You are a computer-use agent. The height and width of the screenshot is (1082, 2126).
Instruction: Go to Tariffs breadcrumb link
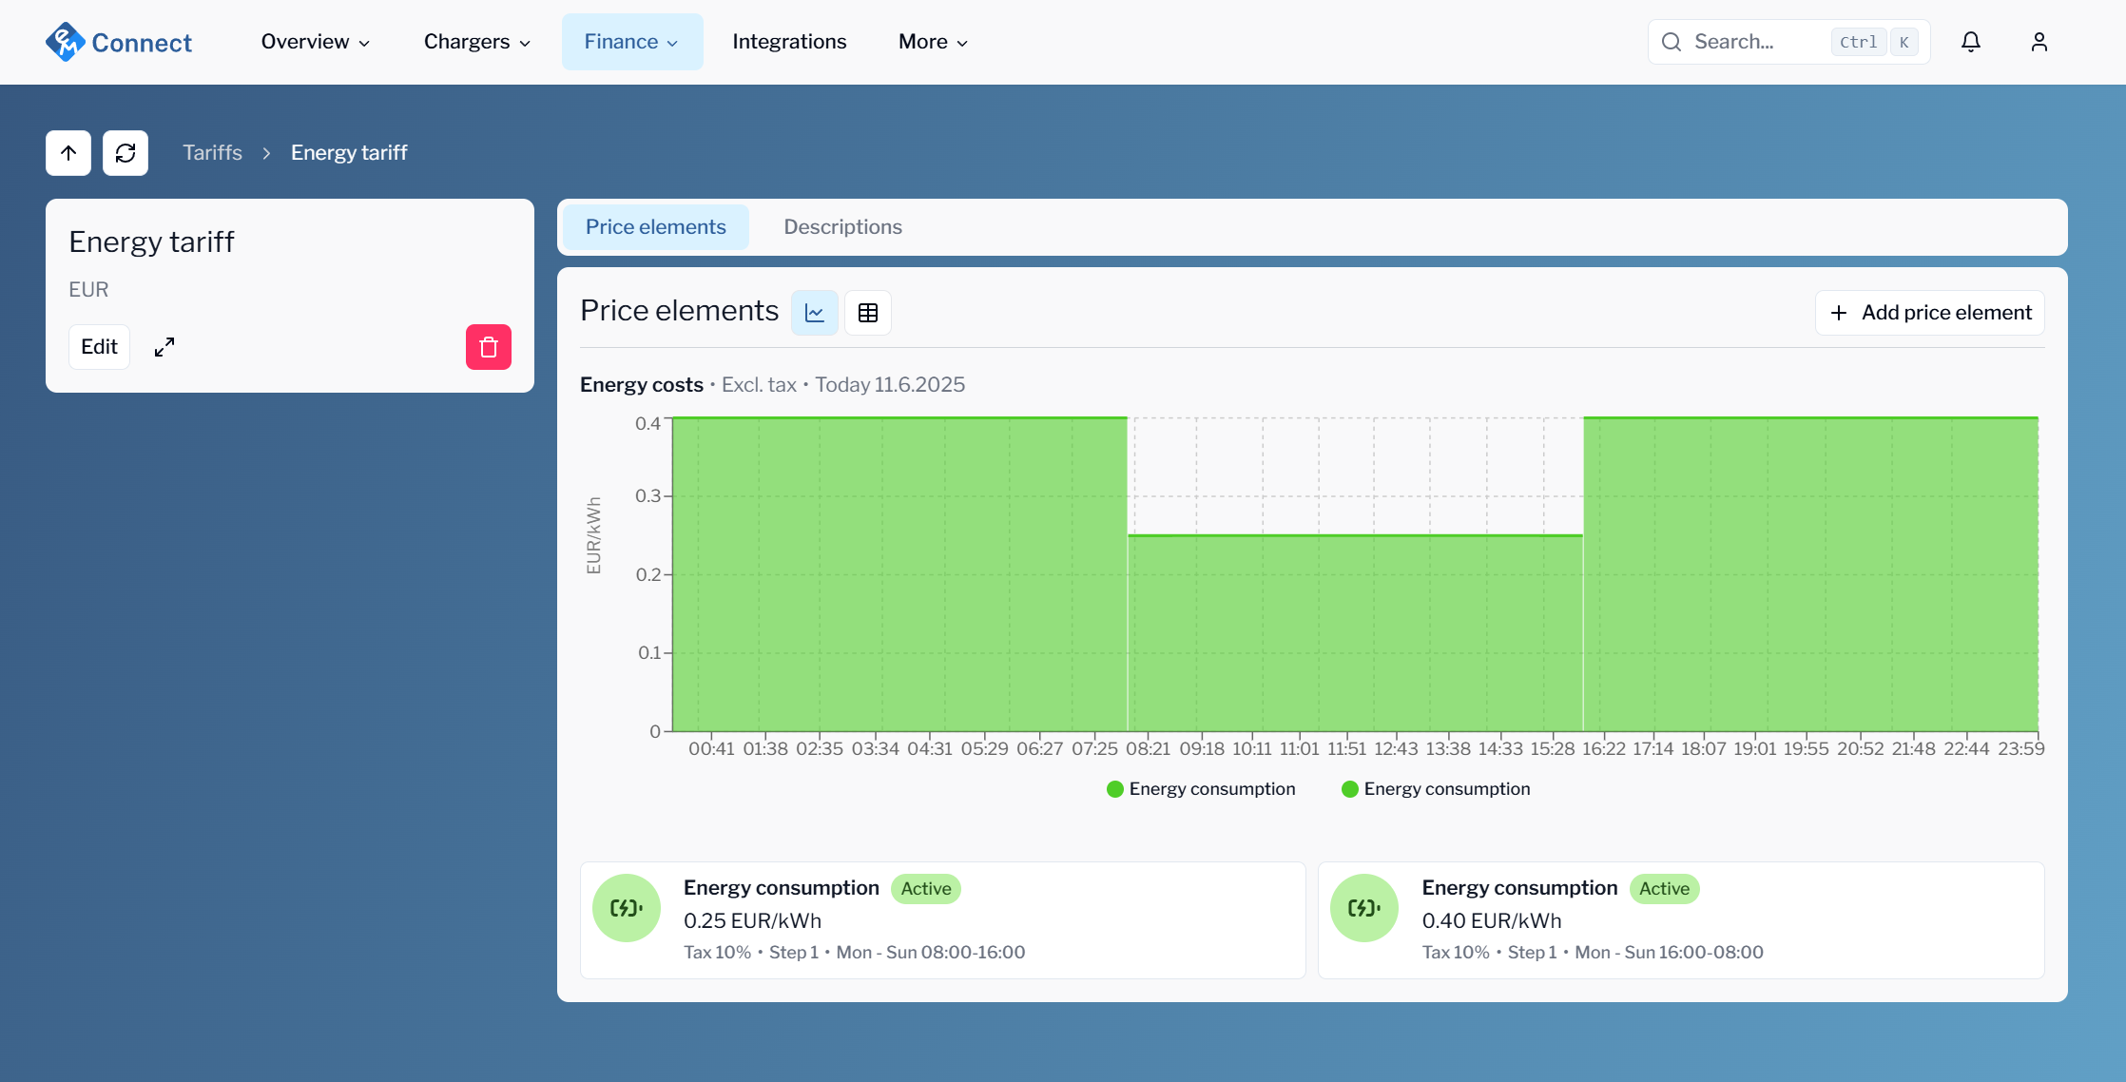point(212,153)
